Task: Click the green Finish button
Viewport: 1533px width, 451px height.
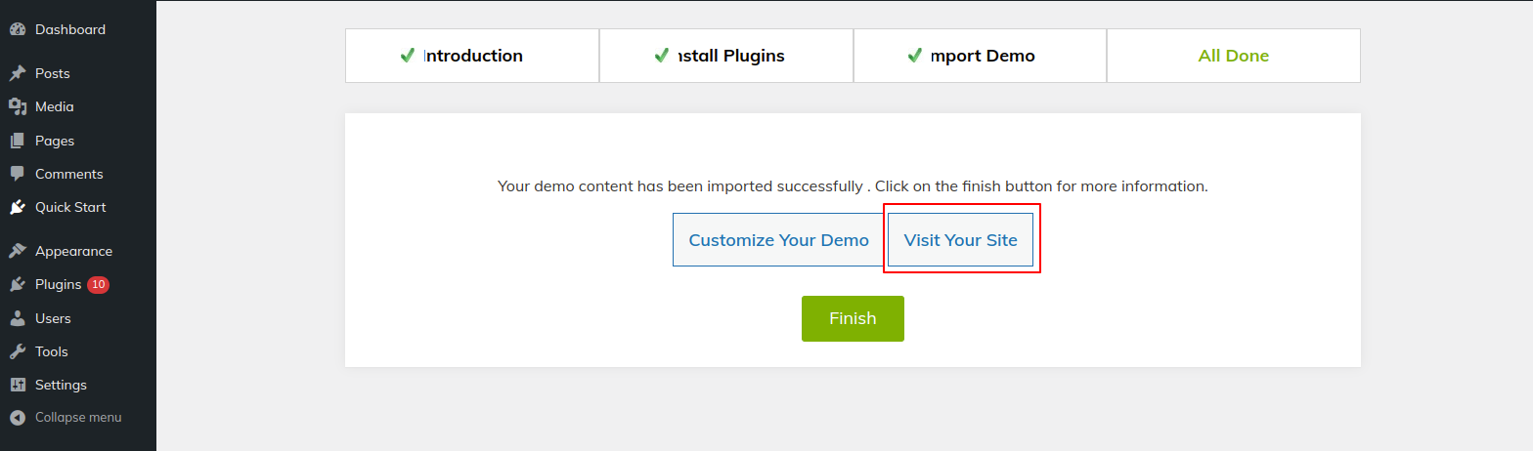Action: pos(853,318)
